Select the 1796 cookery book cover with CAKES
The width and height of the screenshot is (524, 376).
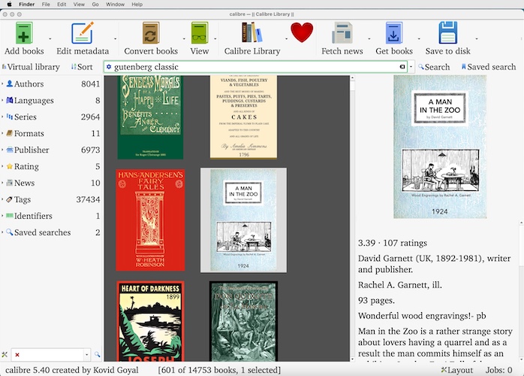pyautogui.click(x=244, y=117)
